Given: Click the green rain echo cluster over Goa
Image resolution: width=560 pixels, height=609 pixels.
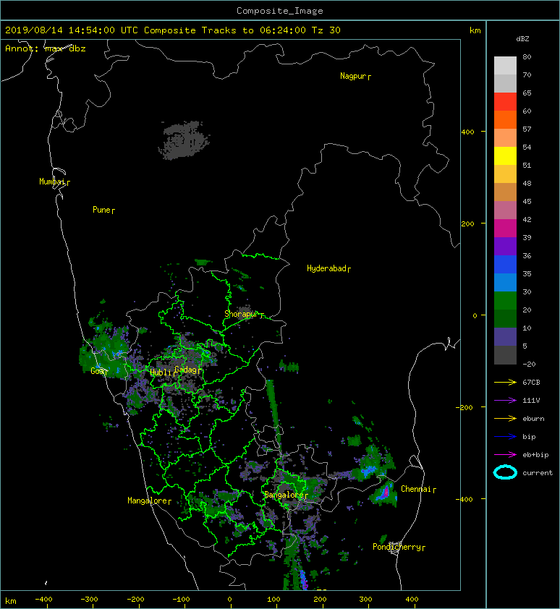Looking at the screenshot, I should pos(106,352).
